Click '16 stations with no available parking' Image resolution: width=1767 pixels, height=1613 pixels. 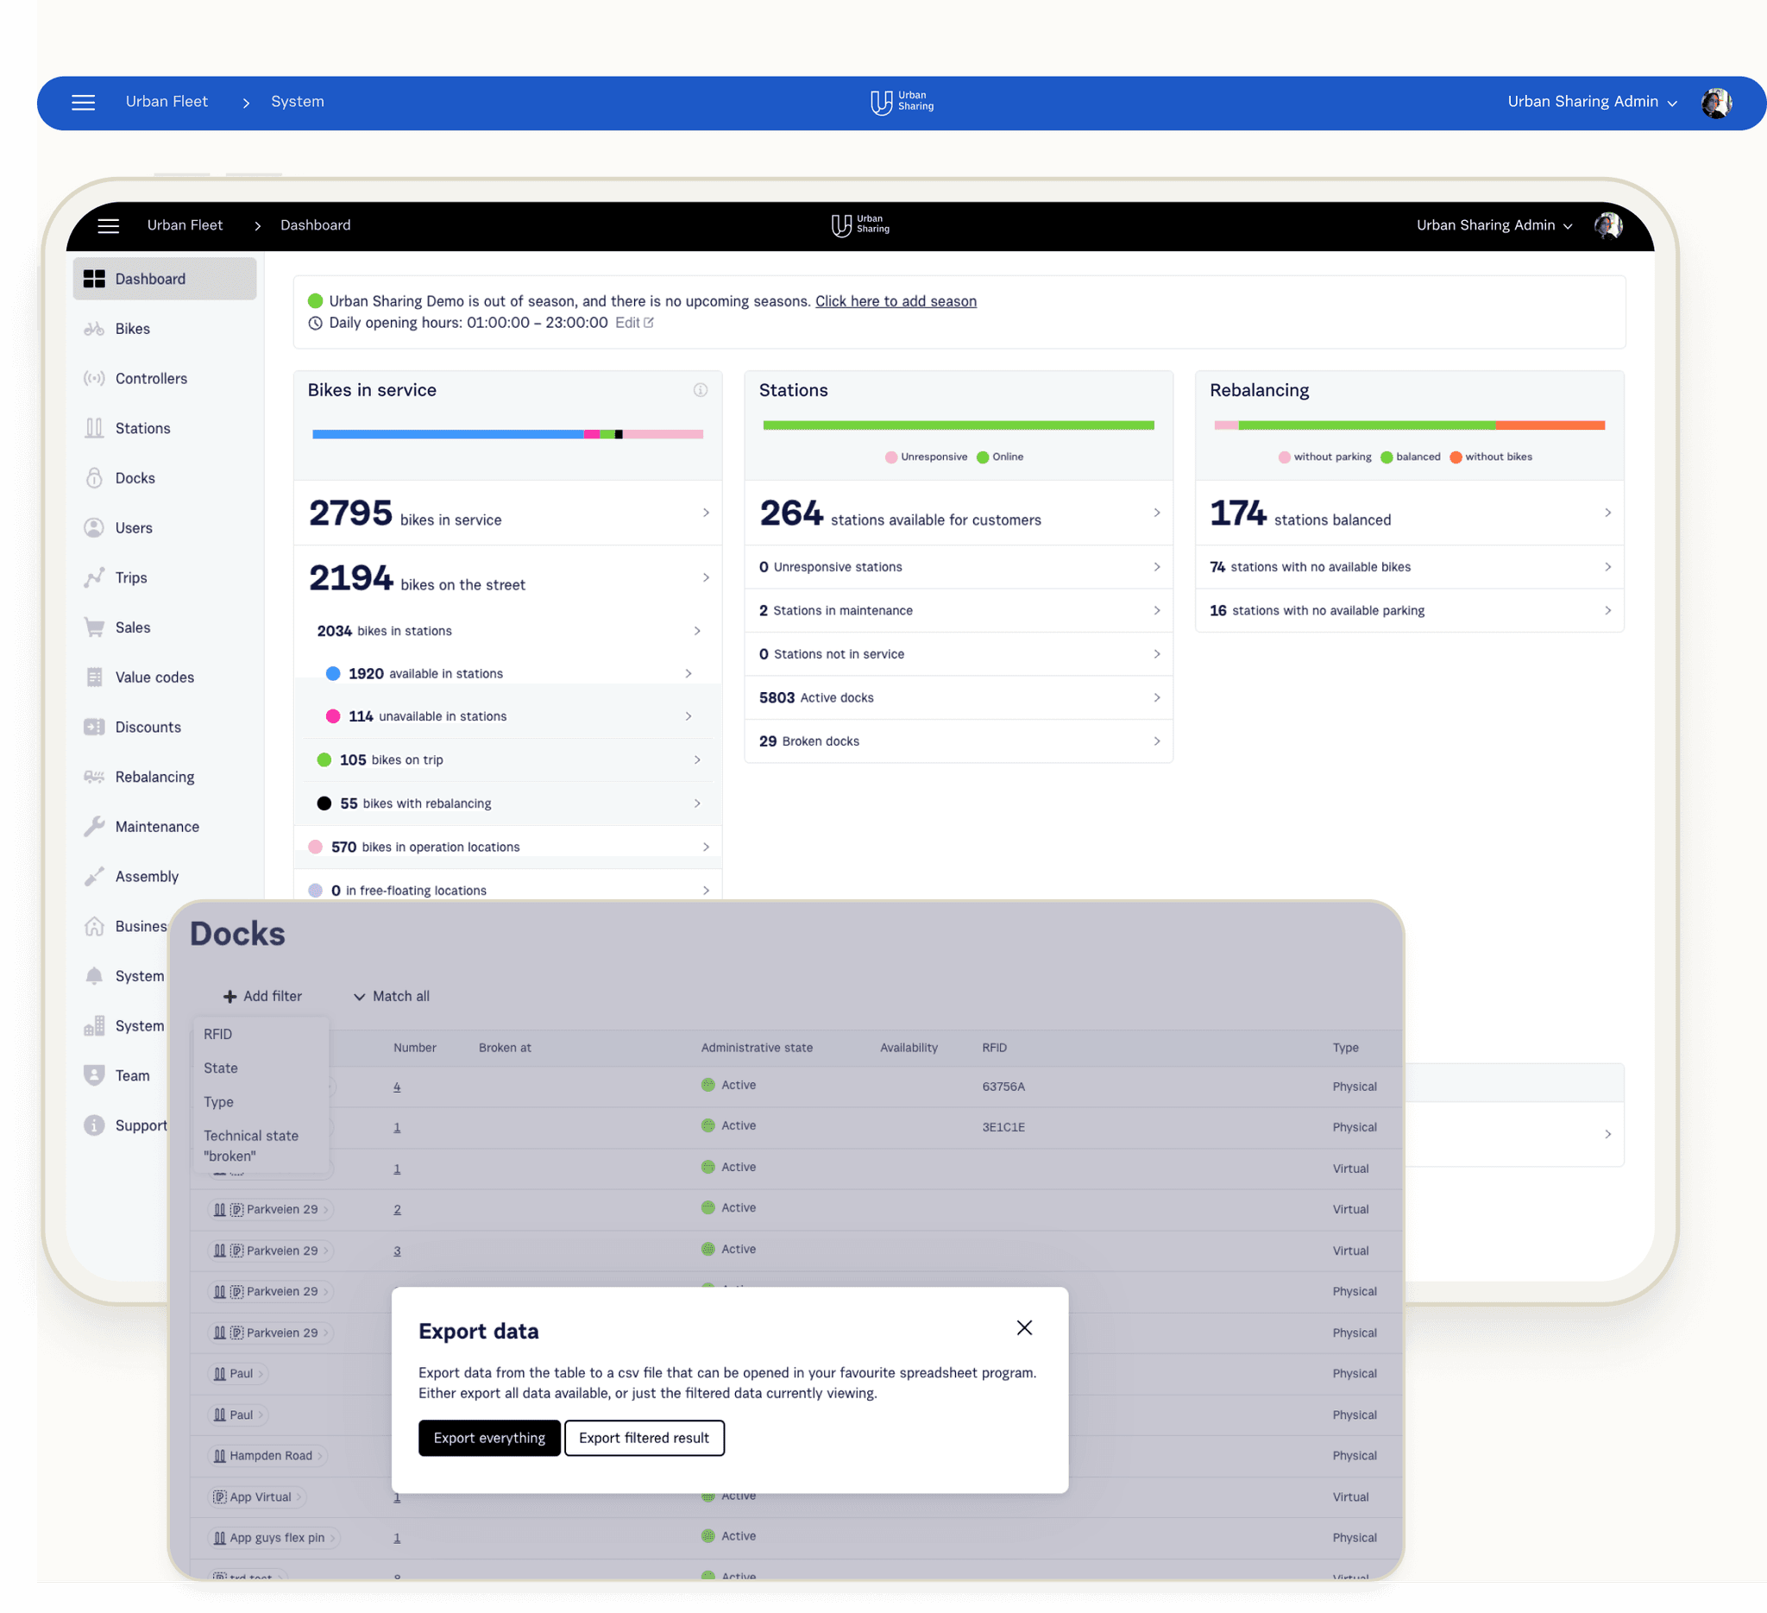(1410, 610)
